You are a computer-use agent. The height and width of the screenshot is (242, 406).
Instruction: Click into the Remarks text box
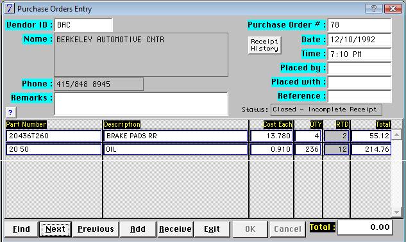pyautogui.click(x=141, y=104)
